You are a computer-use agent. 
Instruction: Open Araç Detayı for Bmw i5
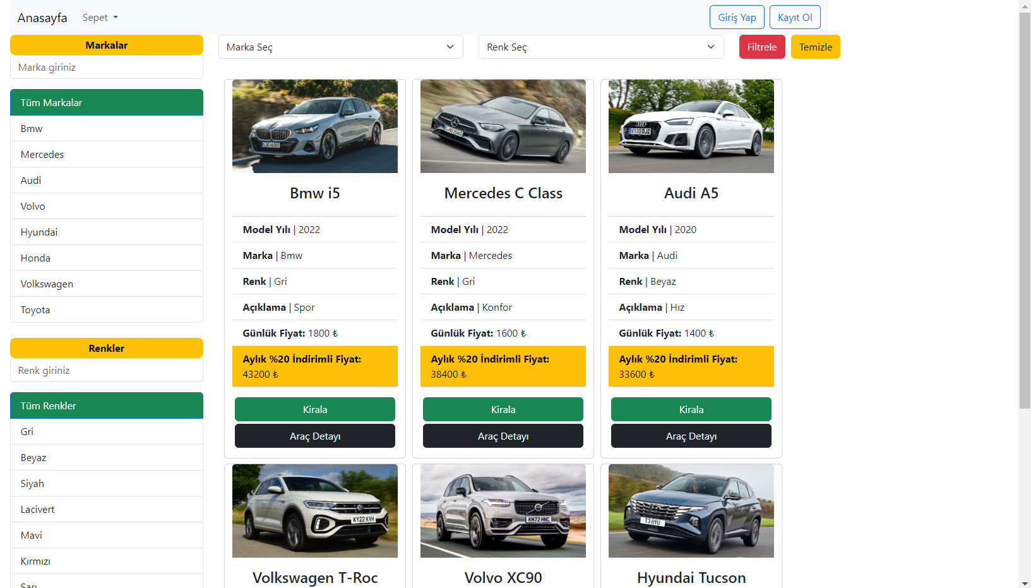point(315,436)
